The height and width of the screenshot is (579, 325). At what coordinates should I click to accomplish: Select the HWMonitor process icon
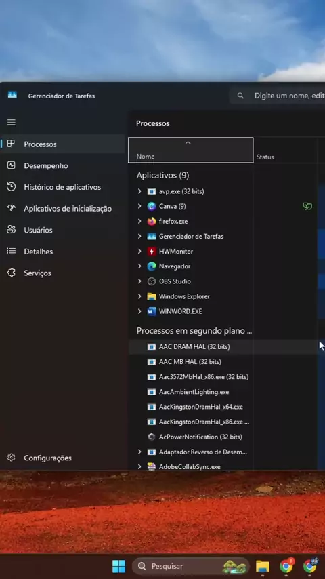click(x=152, y=252)
